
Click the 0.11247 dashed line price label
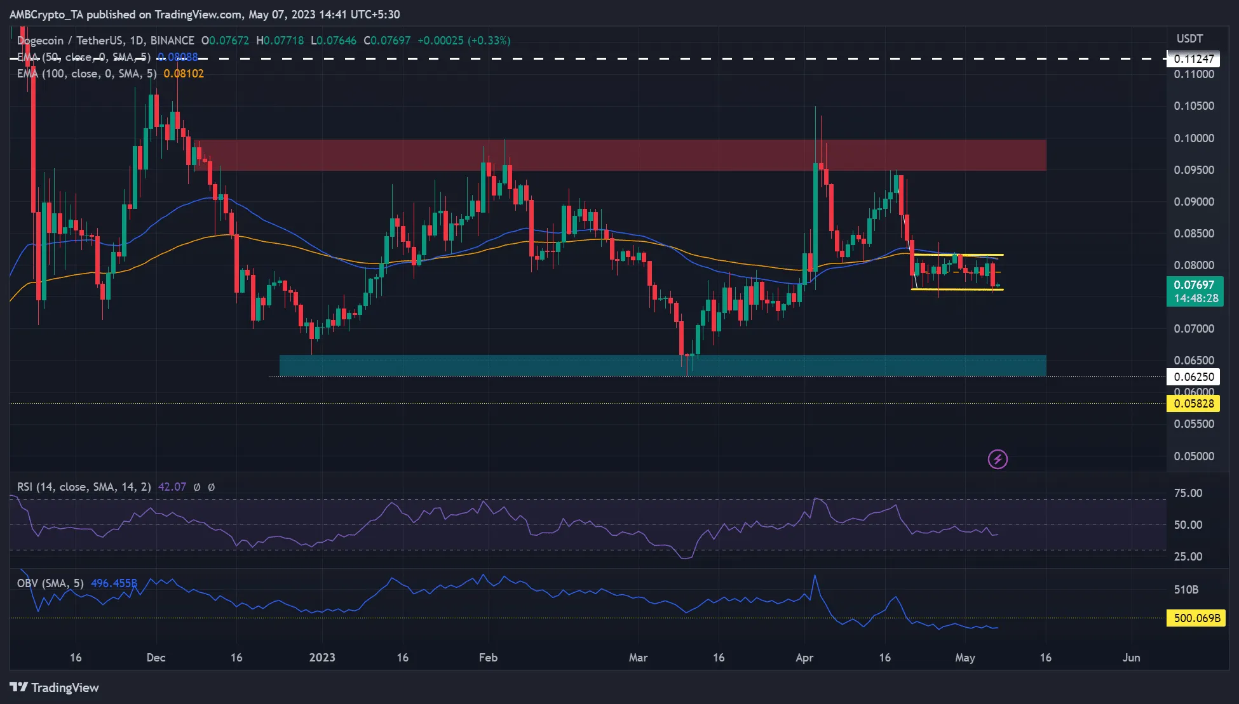[x=1193, y=59]
